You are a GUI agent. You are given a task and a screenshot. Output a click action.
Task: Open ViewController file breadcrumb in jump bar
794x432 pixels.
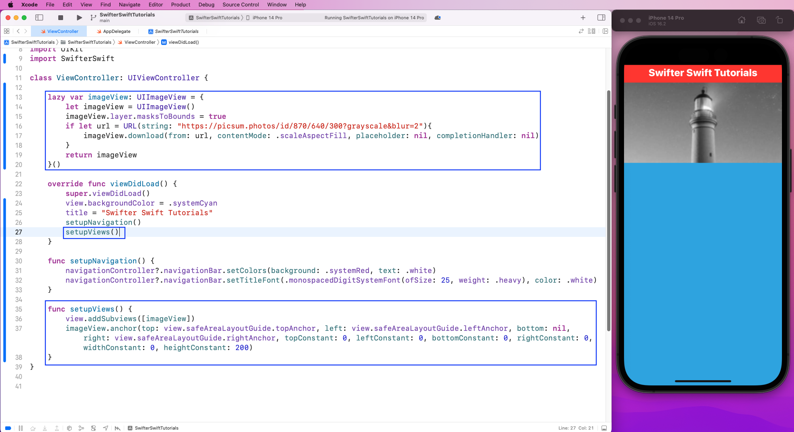pyautogui.click(x=136, y=42)
